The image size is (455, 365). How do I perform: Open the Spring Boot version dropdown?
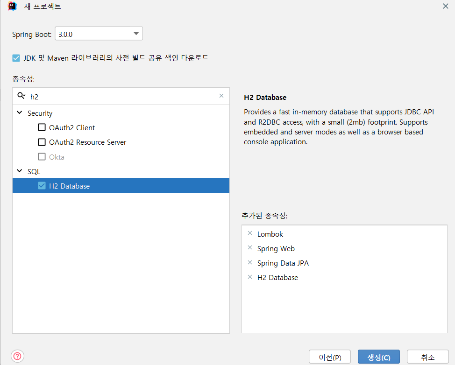[x=136, y=34]
